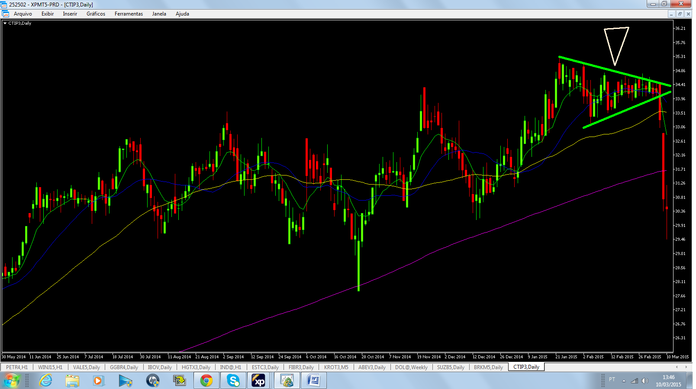Open the HP support assistant taskbar icon
The width and height of the screenshot is (696, 389).
[x=152, y=380]
